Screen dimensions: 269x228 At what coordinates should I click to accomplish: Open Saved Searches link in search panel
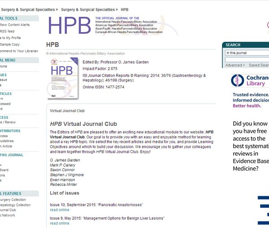click(259, 65)
